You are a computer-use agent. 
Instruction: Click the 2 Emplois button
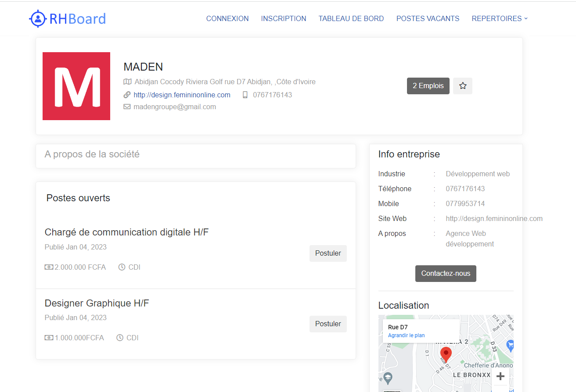(x=428, y=86)
